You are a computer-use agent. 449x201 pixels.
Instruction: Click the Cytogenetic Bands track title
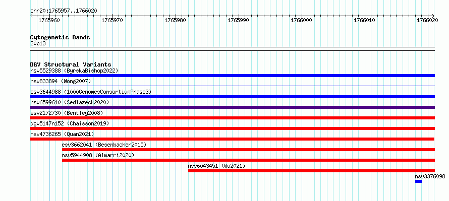click(60, 37)
